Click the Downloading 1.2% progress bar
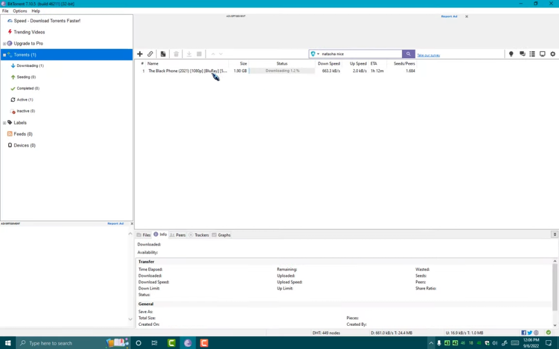Viewport: 559px width, 349px height. point(282,71)
